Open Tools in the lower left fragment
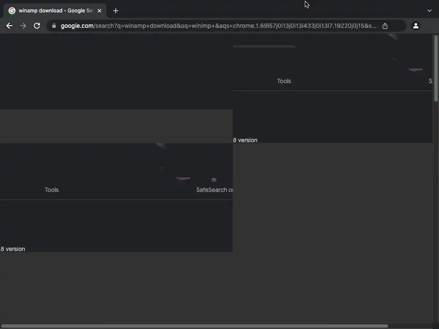 tap(52, 190)
